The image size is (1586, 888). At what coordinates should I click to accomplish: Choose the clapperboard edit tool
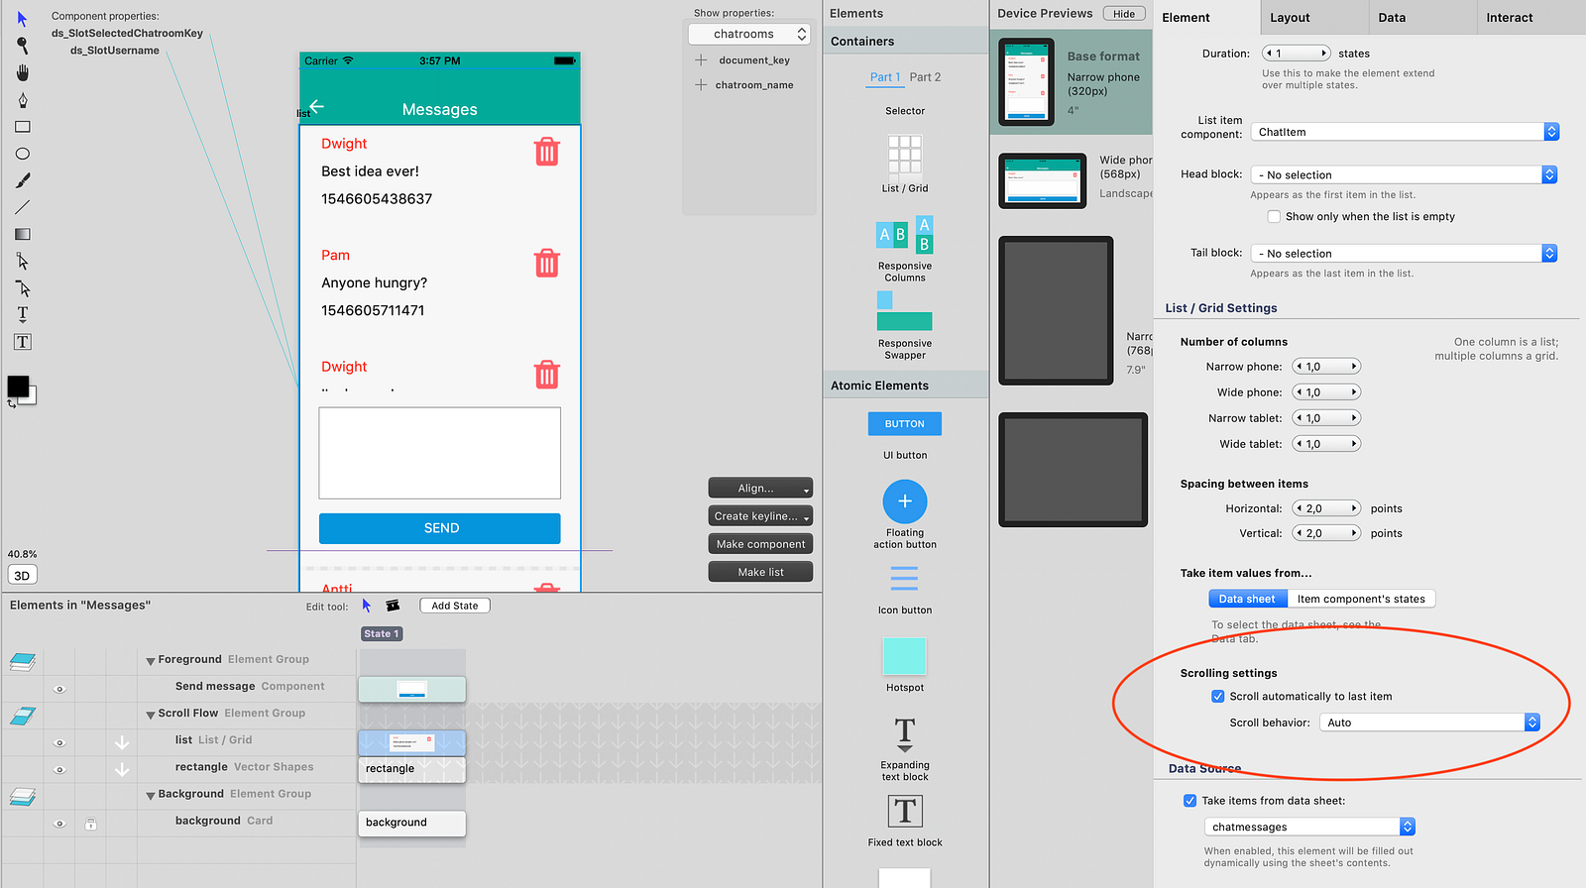coord(393,606)
